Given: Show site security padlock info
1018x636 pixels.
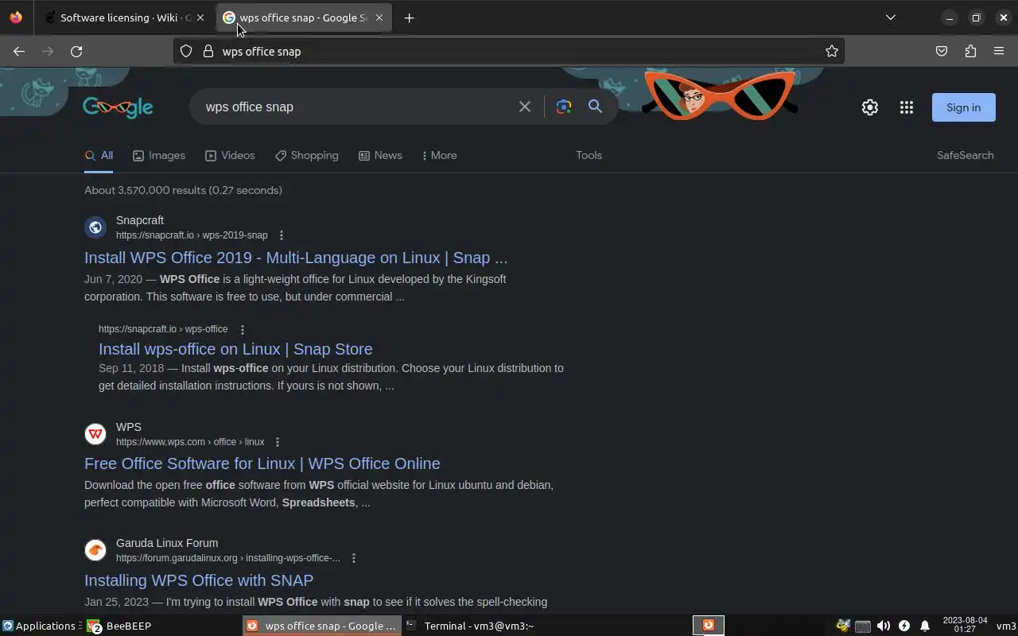Looking at the screenshot, I should point(208,51).
